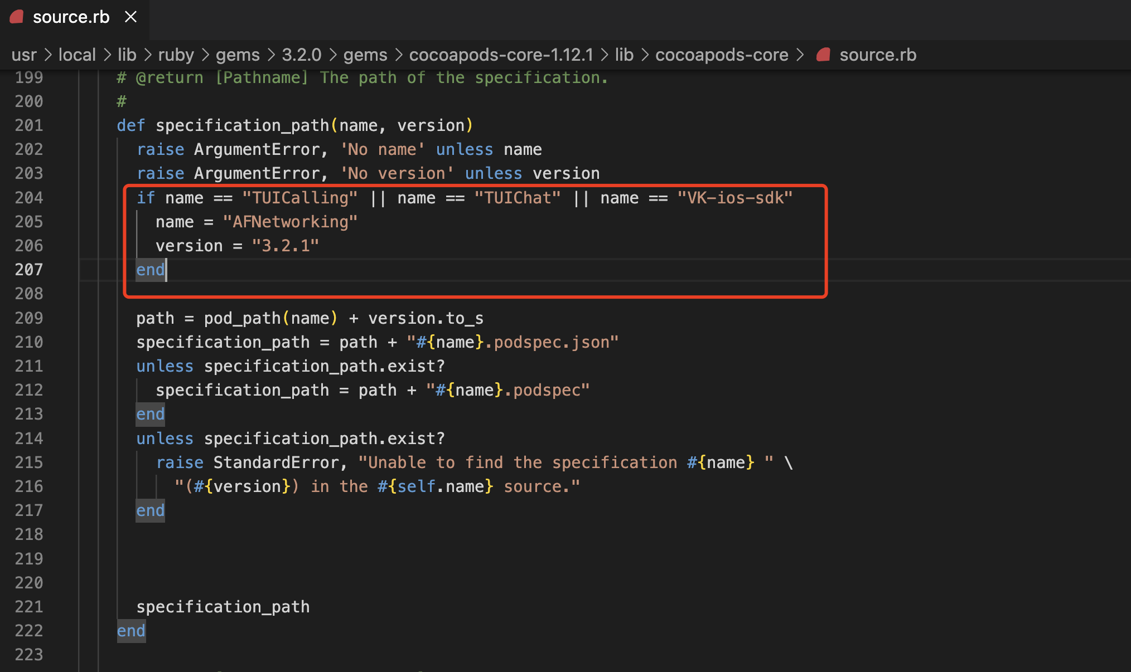Click 'specification_path.exist?' on line 214

(325, 439)
